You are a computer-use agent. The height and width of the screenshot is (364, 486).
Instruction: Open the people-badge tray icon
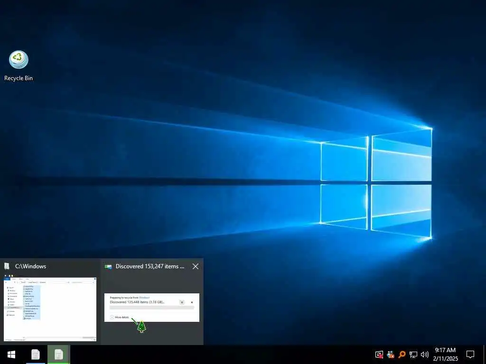pos(391,355)
